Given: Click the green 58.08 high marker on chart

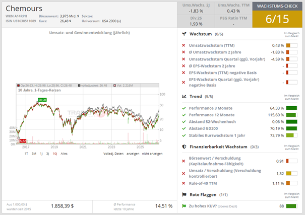Looking at the screenshot, I should (42, 100).
